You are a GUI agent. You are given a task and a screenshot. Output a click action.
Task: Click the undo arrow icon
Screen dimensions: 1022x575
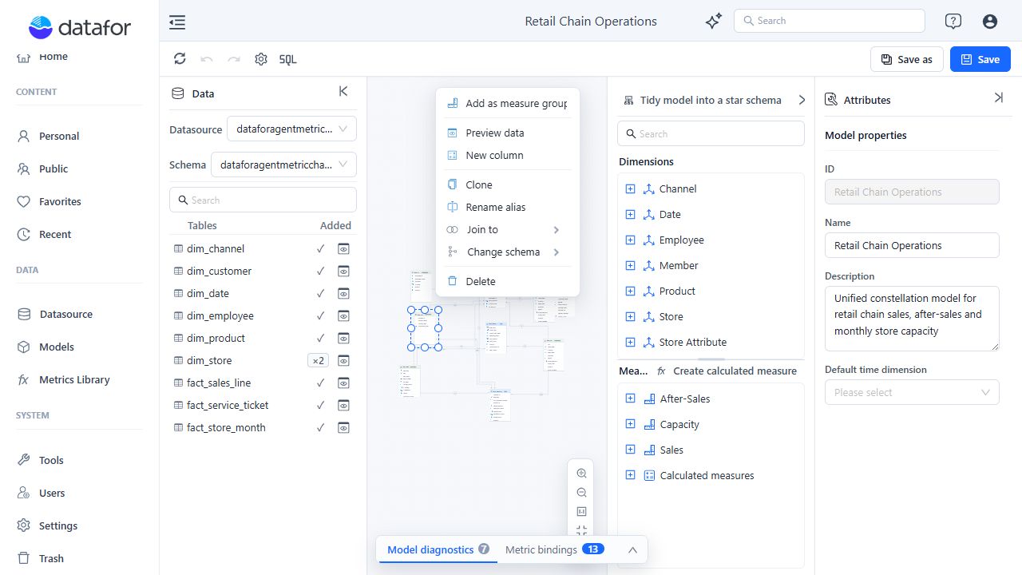click(207, 59)
